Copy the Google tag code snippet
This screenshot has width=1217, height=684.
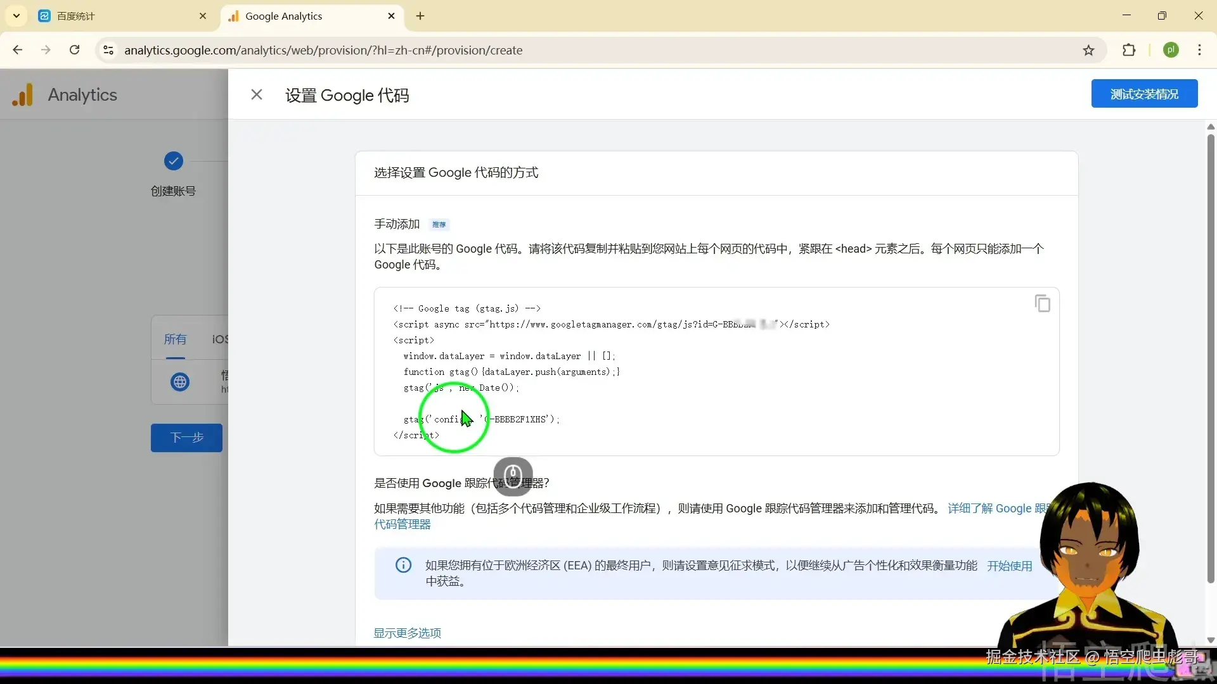click(1042, 303)
